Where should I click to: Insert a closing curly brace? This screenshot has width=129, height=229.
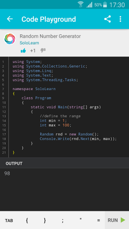coord(45,220)
